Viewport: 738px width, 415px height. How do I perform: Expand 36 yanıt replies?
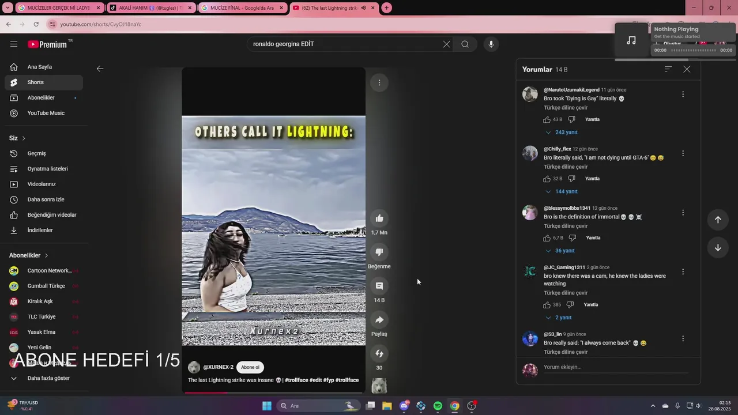[560, 251]
